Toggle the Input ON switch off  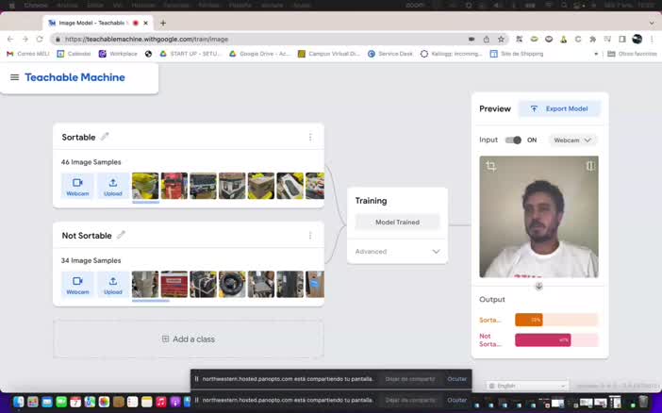click(513, 140)
